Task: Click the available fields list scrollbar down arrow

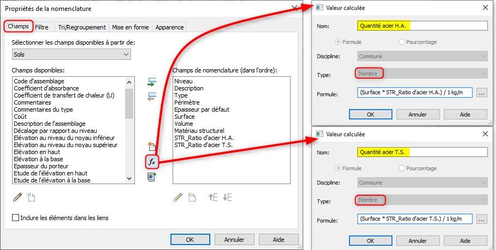Action: (129, 178)
